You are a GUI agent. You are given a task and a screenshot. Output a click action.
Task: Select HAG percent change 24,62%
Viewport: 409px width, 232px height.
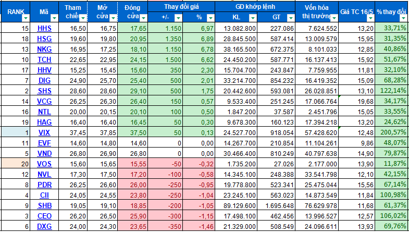[391, 122]
